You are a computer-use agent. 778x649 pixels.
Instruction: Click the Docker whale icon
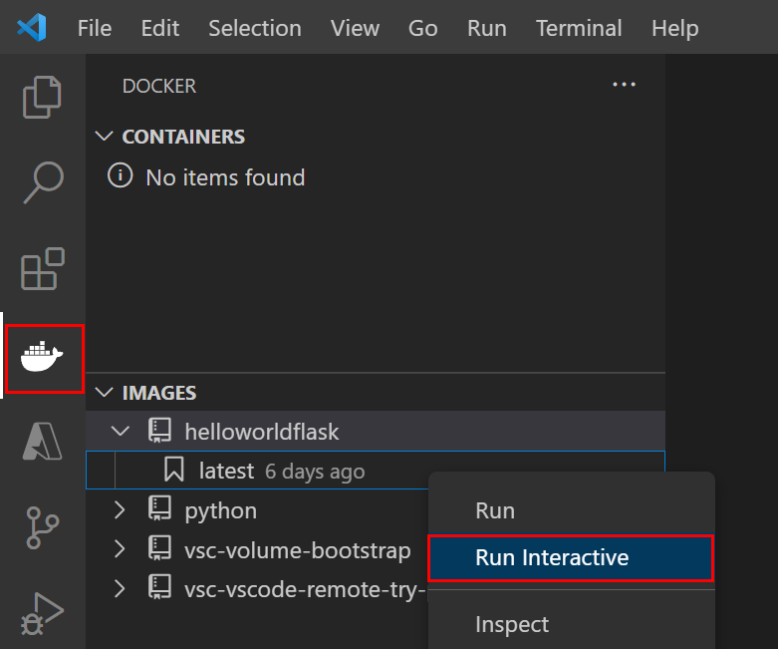click(43, 357)
